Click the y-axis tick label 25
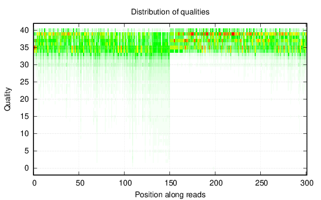The image size is (321, 200). click(x=25, y=82)
